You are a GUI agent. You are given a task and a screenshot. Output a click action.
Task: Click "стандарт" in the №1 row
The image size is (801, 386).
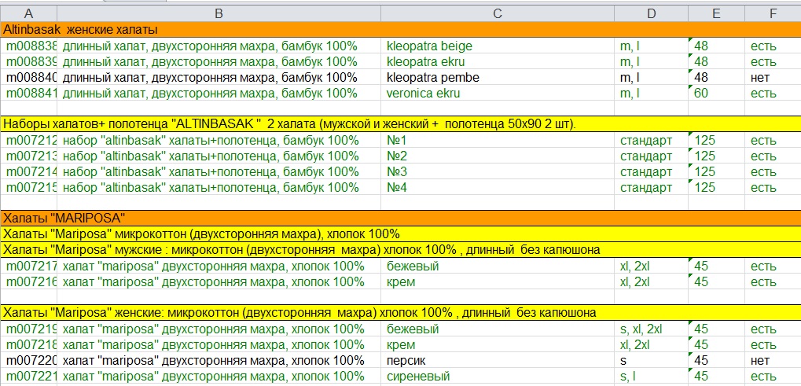point(645,141)
